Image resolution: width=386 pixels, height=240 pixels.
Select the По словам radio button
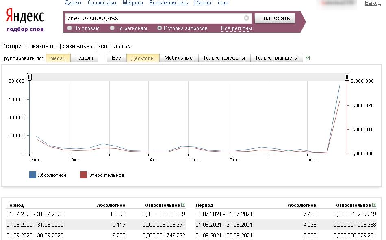tap(69, 28)
